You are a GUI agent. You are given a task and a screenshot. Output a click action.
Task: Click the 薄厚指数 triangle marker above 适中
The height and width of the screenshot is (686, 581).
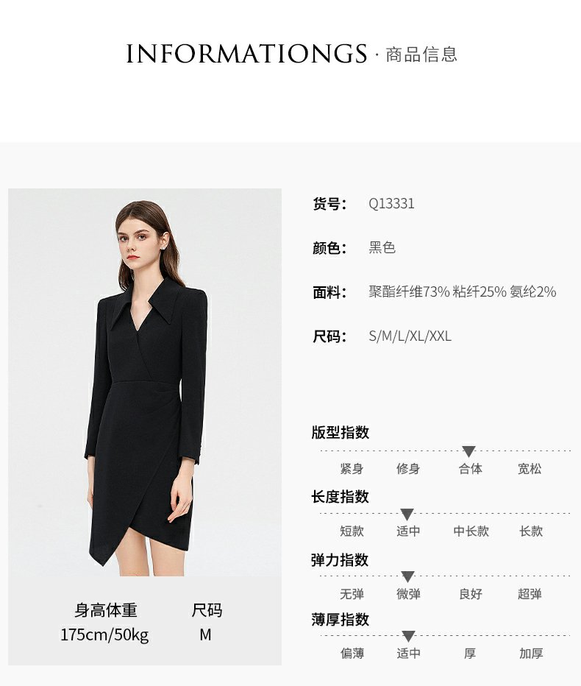click(408, 636)
